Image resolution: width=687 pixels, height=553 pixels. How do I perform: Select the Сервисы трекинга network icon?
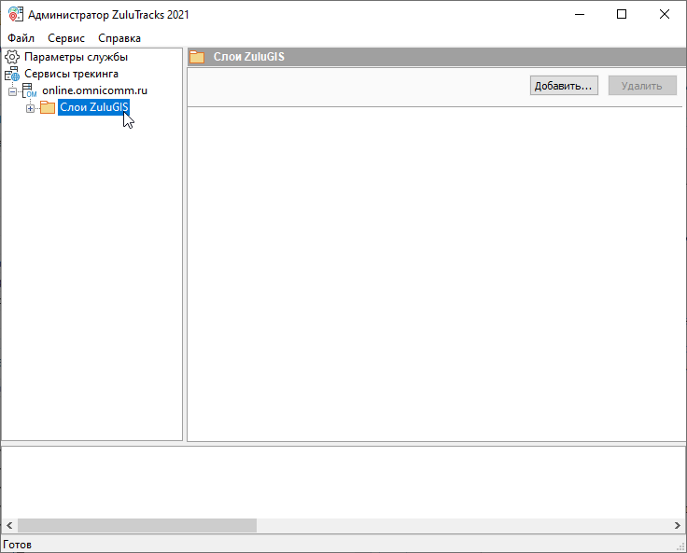(x=12, y=74)
